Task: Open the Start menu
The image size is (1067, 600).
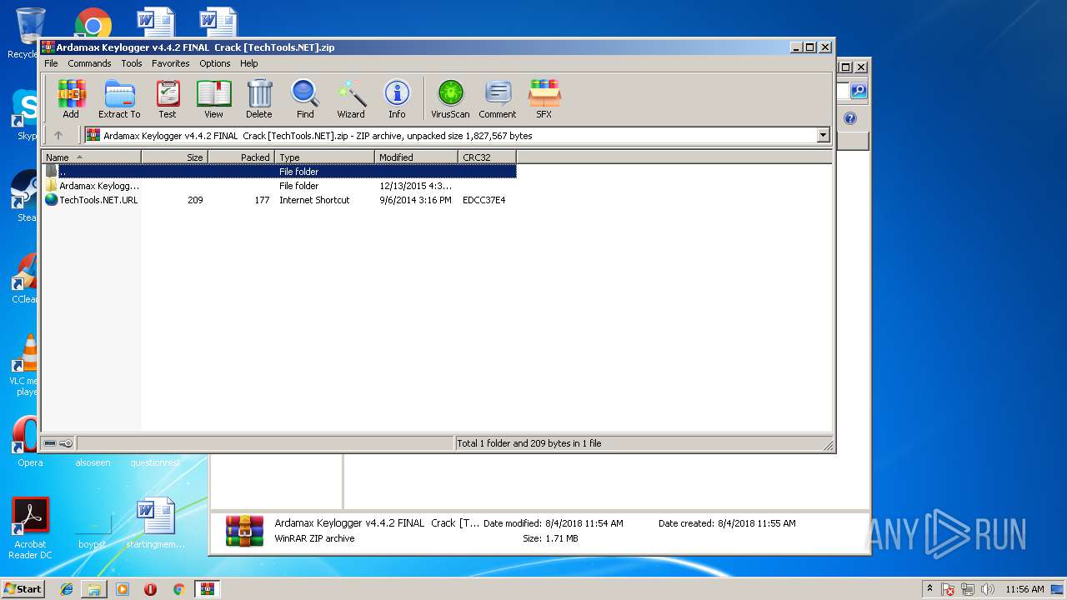Action: pos(23,589)
